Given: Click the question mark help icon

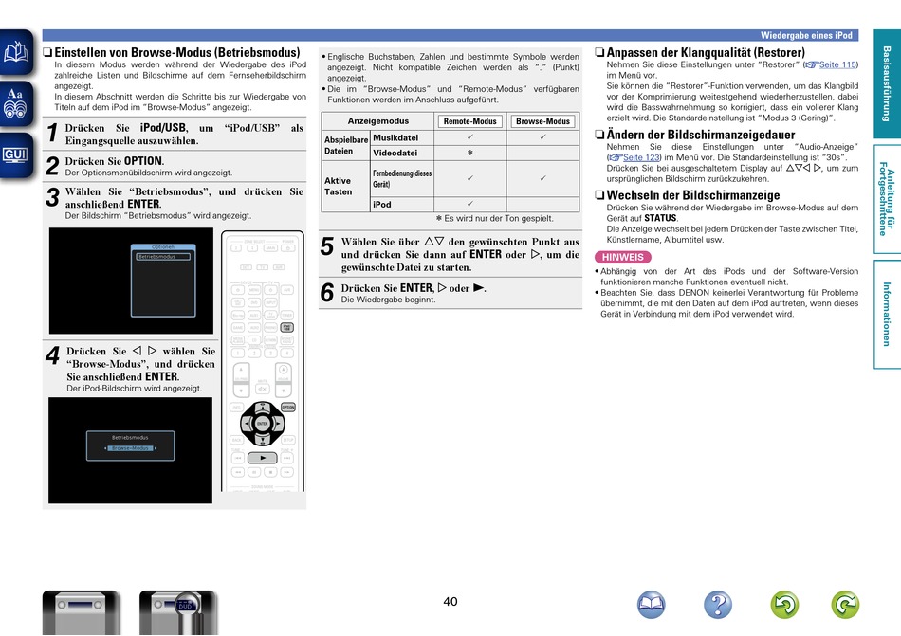Looking at the screenshot, I should (718, 604).
